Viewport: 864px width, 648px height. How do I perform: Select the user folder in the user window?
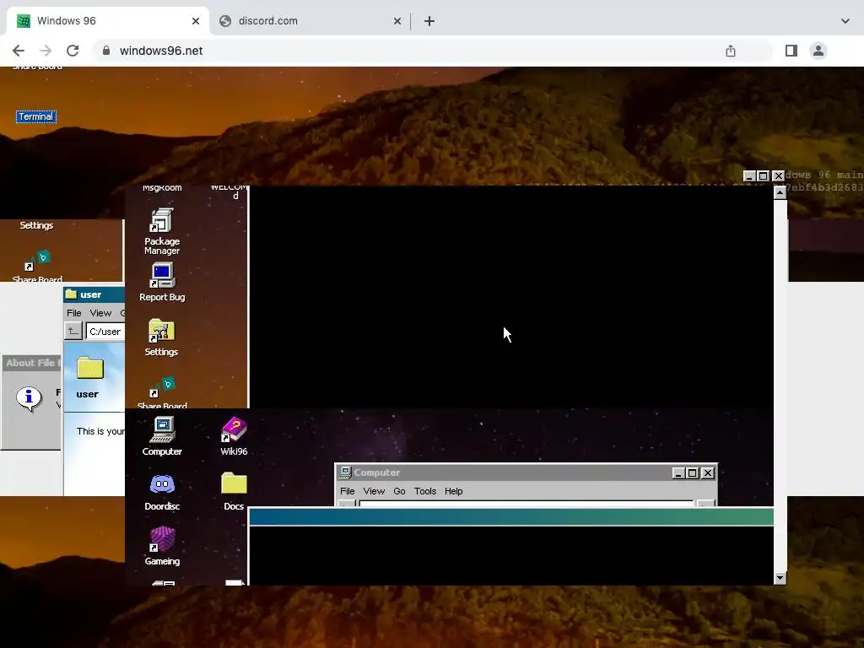[89, 368]
